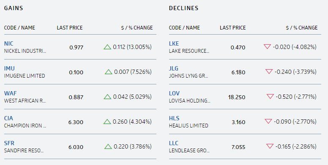Click the green up arrow for CIA
This screenshot has width=328, height=165.
coord(107,122)
